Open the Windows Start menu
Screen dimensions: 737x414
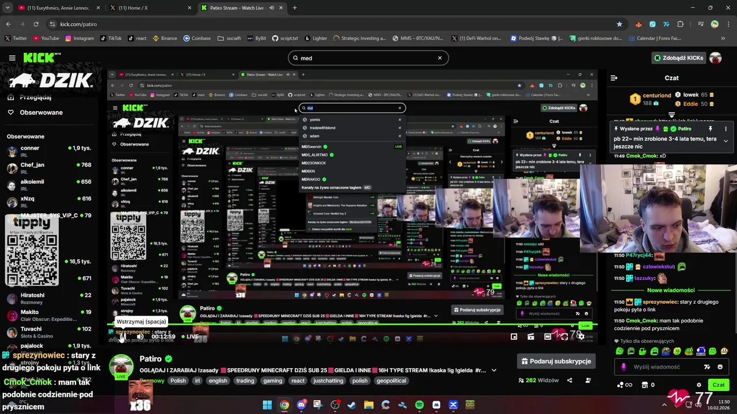click(267, 405)
